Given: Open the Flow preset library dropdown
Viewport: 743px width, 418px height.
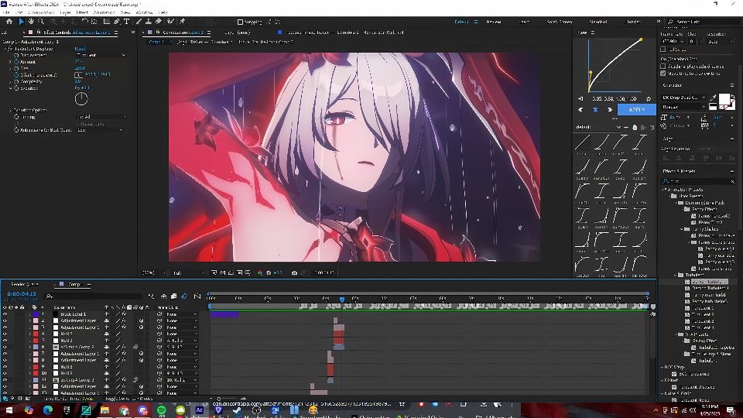Looking at the screenshot, I should pos(598,128).
